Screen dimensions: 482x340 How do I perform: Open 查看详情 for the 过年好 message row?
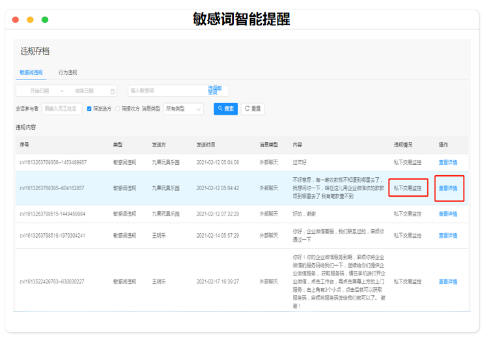coord(447,162)
